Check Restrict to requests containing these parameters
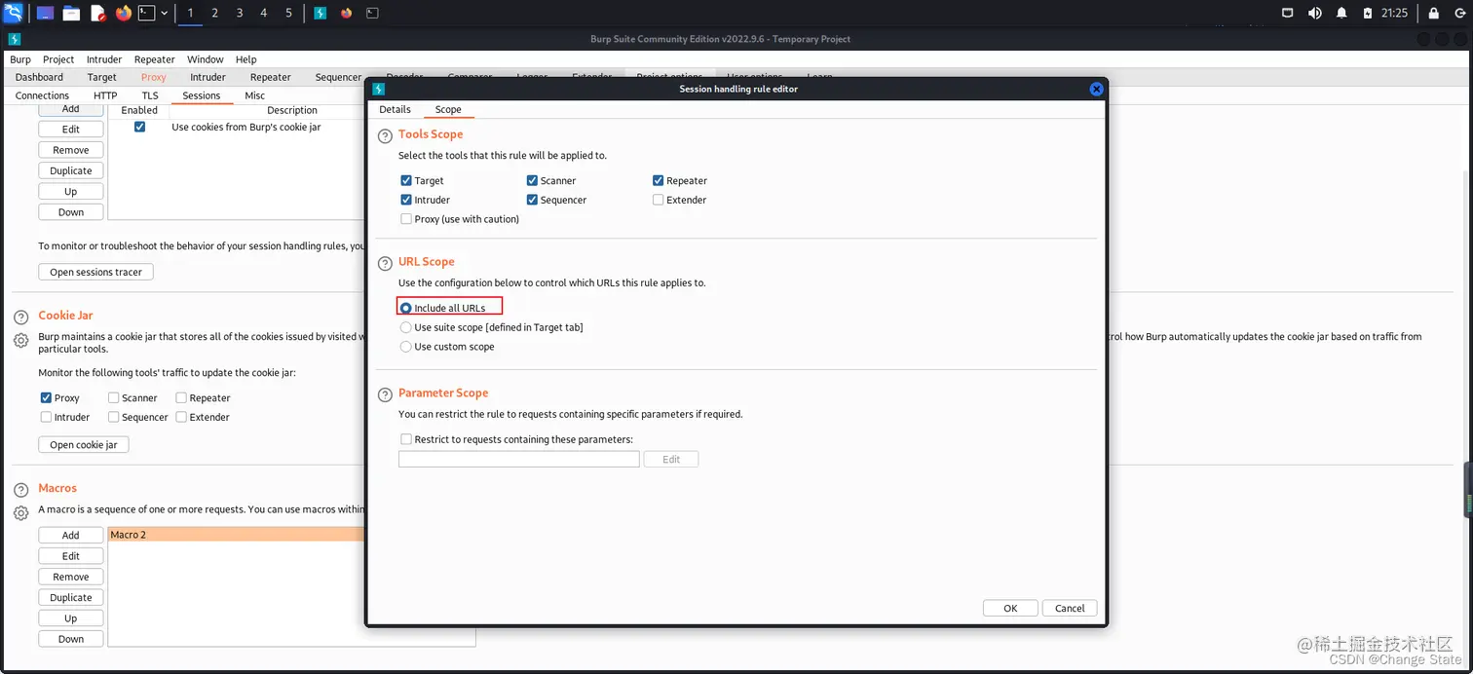This screenshot has height=674, width=1473. pos(406,439)
